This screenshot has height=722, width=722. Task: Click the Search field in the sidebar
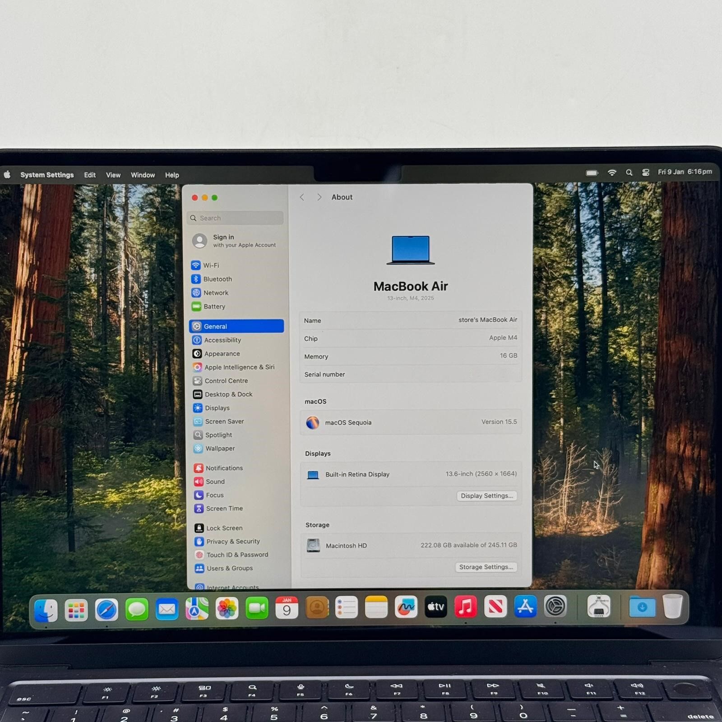point(236,218)
